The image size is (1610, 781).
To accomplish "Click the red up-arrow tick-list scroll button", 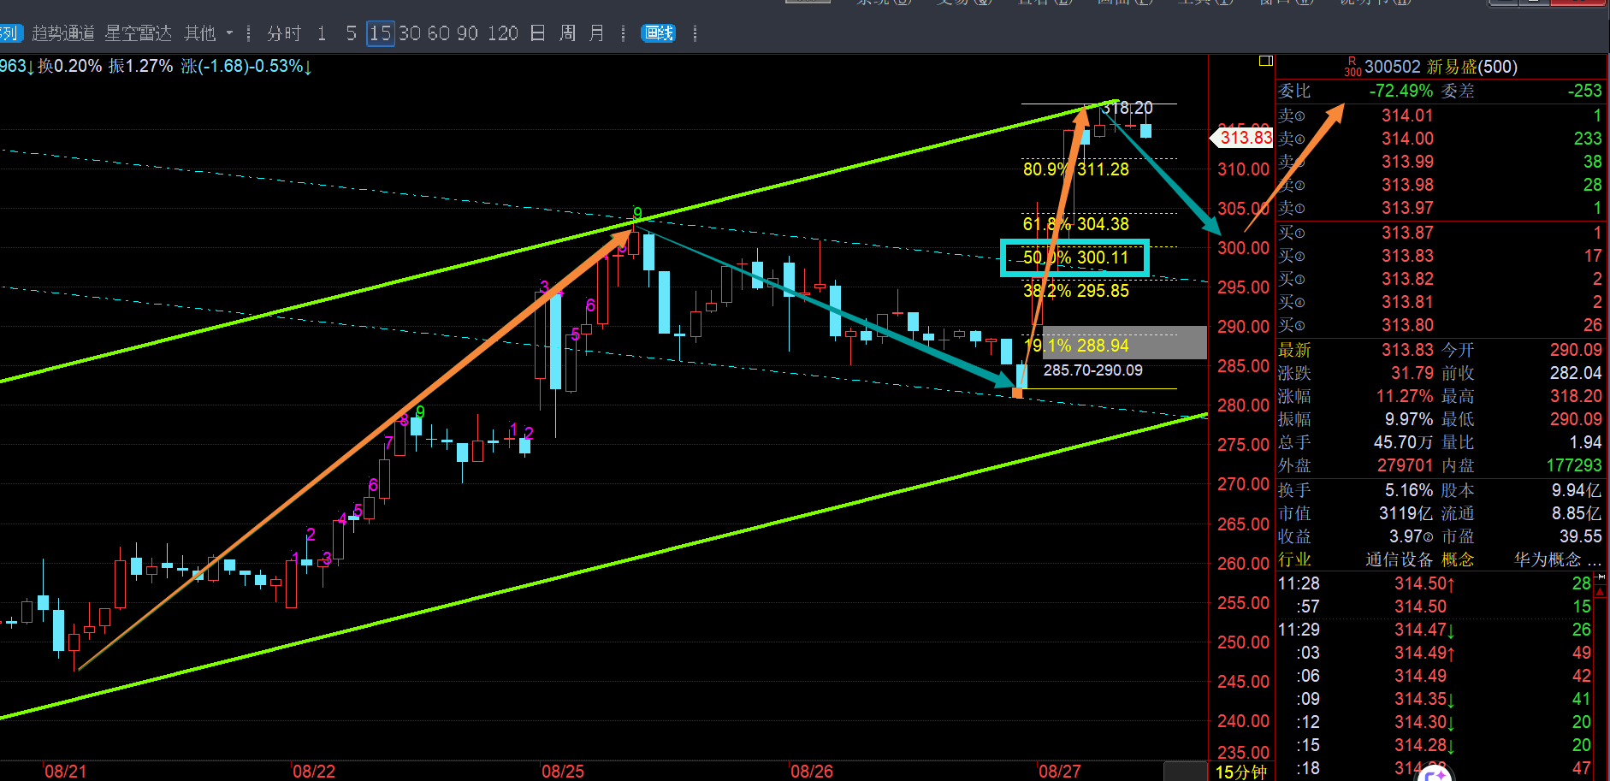I will coord(1600,590).
